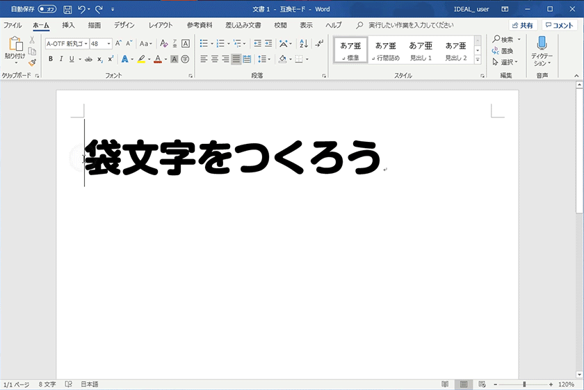This screenshot has height=390, width=584.
Task: Toggle Underline formatting
Action: 72,59
